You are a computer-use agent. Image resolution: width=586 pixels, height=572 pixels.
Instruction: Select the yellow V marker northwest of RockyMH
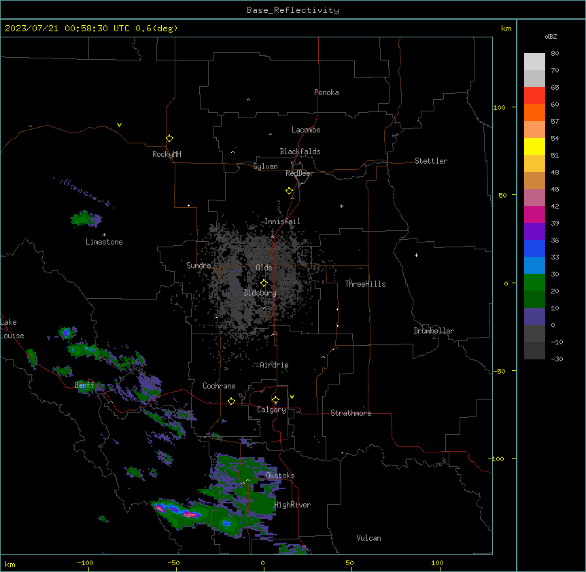click(119, 125)
